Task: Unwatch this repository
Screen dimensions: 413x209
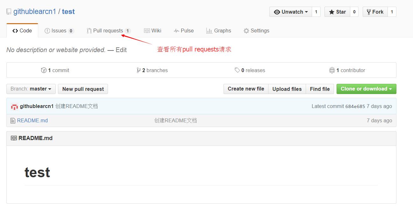Action: click(290, 12)
